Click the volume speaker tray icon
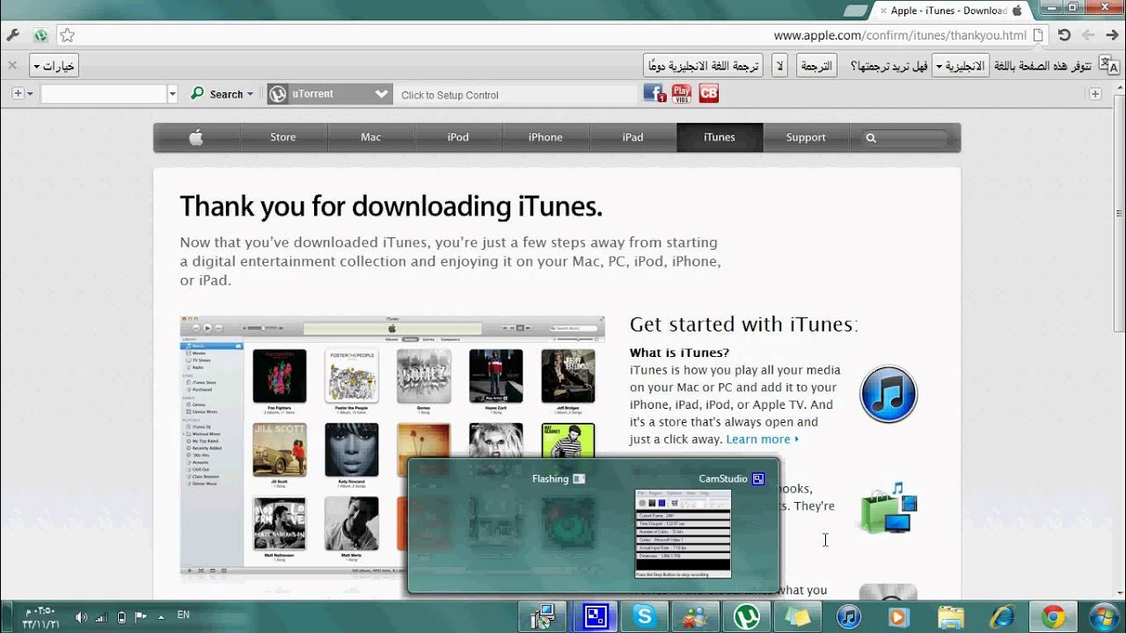Screen dimensions: 1126x633 [x=82, y=617]
